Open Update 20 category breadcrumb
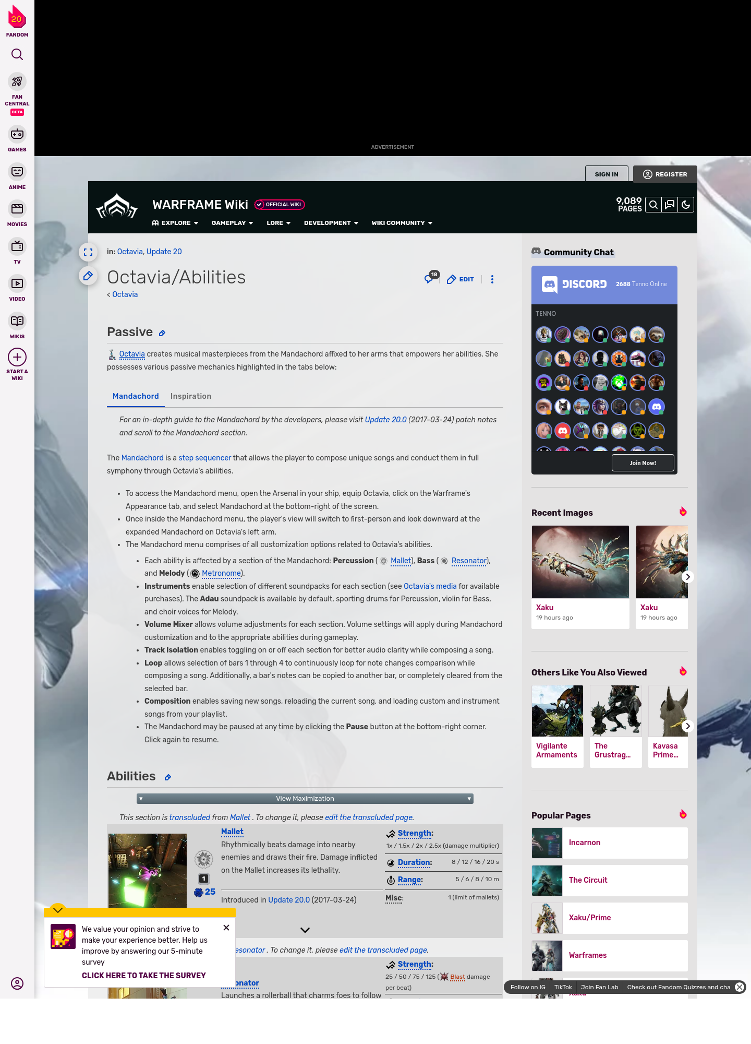 coord(164,252)
